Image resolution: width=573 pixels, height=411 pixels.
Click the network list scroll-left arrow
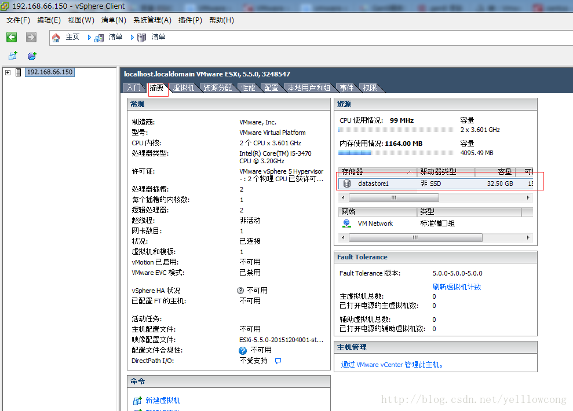pos(343,237)
